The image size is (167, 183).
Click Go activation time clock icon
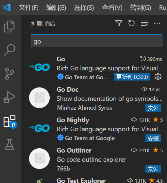(x=143, y=59)
